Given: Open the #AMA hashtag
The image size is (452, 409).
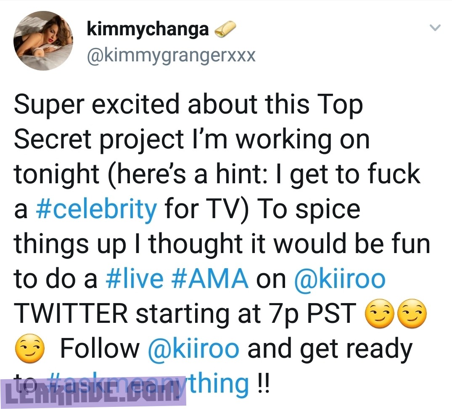Looking at the screenshot, I should 210,279.
